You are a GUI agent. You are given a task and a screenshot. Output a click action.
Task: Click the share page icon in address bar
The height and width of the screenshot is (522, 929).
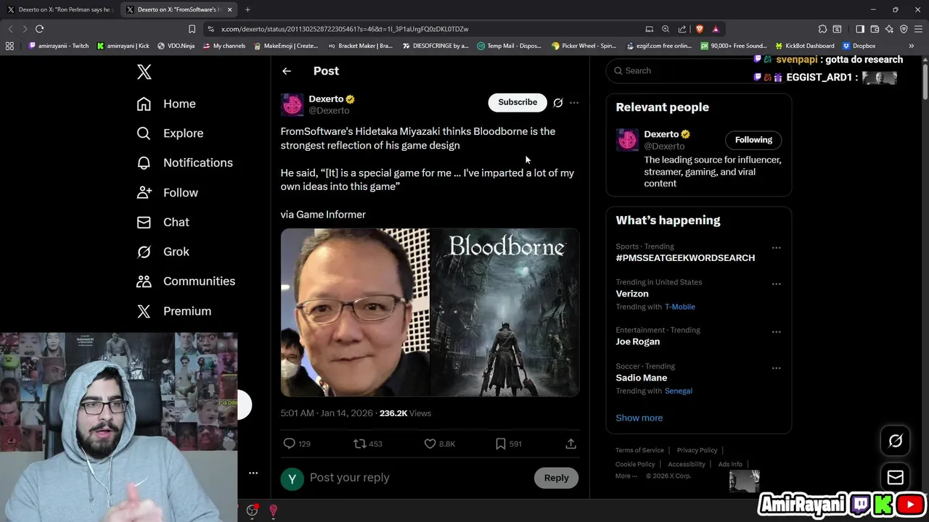[682, 29]
